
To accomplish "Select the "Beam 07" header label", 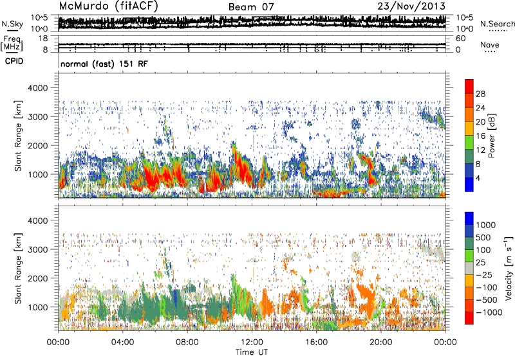I will pyautogui.click(x=250, y=7).
